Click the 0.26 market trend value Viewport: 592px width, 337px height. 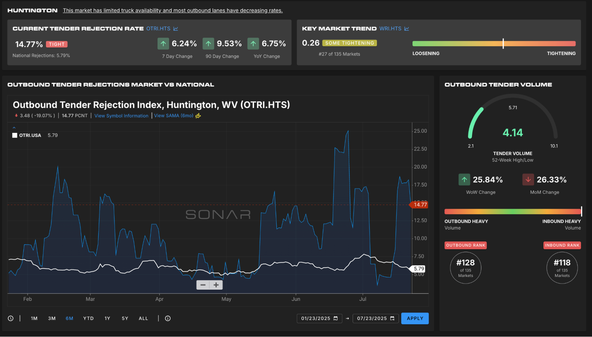pyautogui.click(x=310, y=43)
